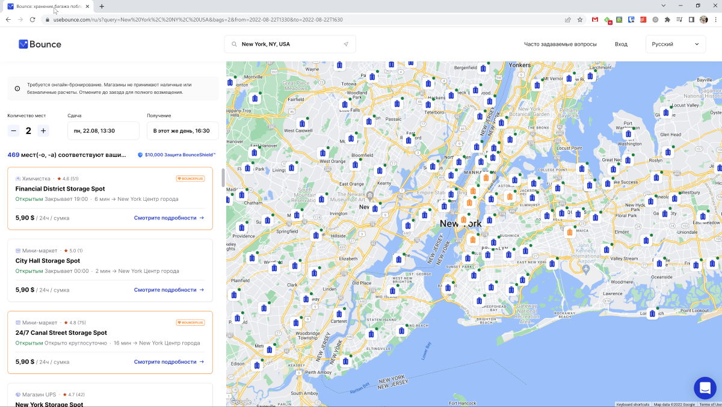View details for City Hall Storage Spot
This screenshot has height=407, width=722.
[x=169, y=290]
